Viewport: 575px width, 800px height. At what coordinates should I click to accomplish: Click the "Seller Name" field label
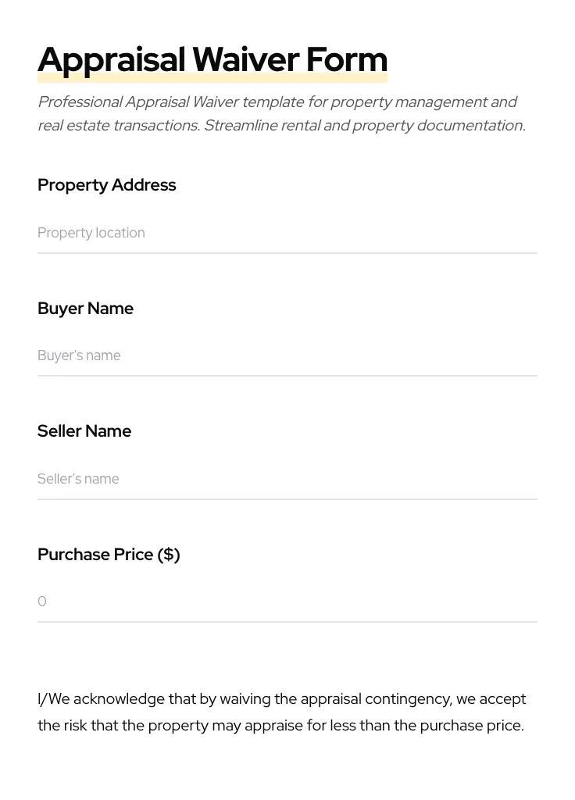click(x=84, y=431)
